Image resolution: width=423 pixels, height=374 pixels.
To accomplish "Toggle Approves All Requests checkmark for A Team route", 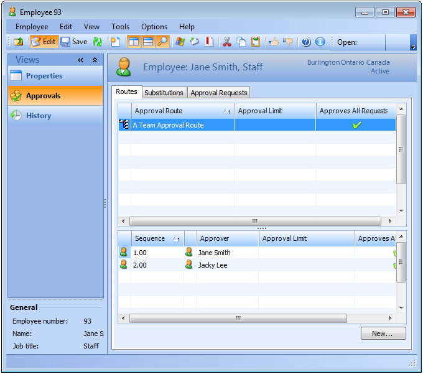I will (x=356, y=125).
